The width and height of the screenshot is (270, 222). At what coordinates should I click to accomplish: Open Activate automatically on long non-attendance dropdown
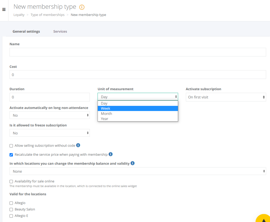click(50, 115)
